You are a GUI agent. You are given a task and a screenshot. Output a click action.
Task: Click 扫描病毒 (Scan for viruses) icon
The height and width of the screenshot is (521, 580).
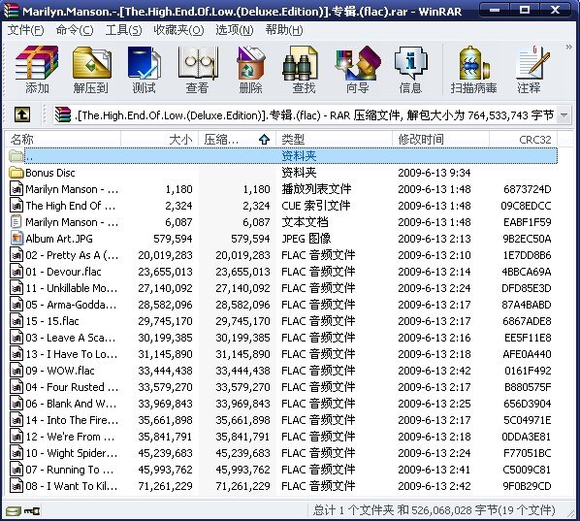tap(474, 70)
